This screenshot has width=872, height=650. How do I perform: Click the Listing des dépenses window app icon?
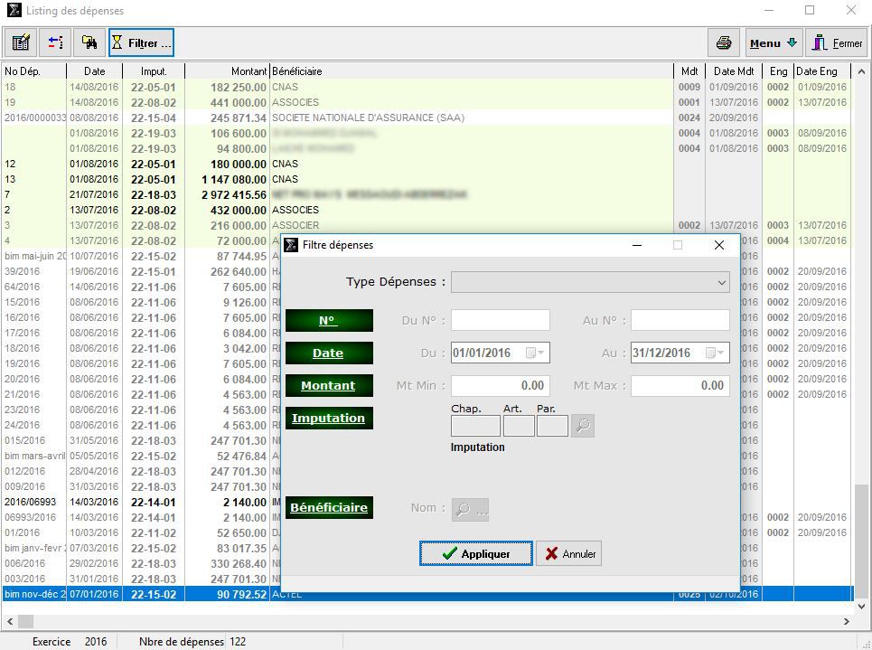tap(14, 11)
